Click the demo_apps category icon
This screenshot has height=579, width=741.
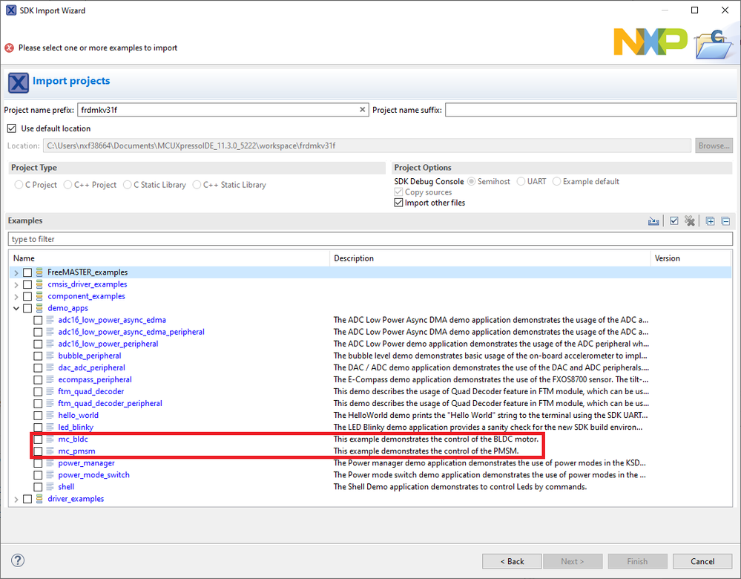pos(40,308)
